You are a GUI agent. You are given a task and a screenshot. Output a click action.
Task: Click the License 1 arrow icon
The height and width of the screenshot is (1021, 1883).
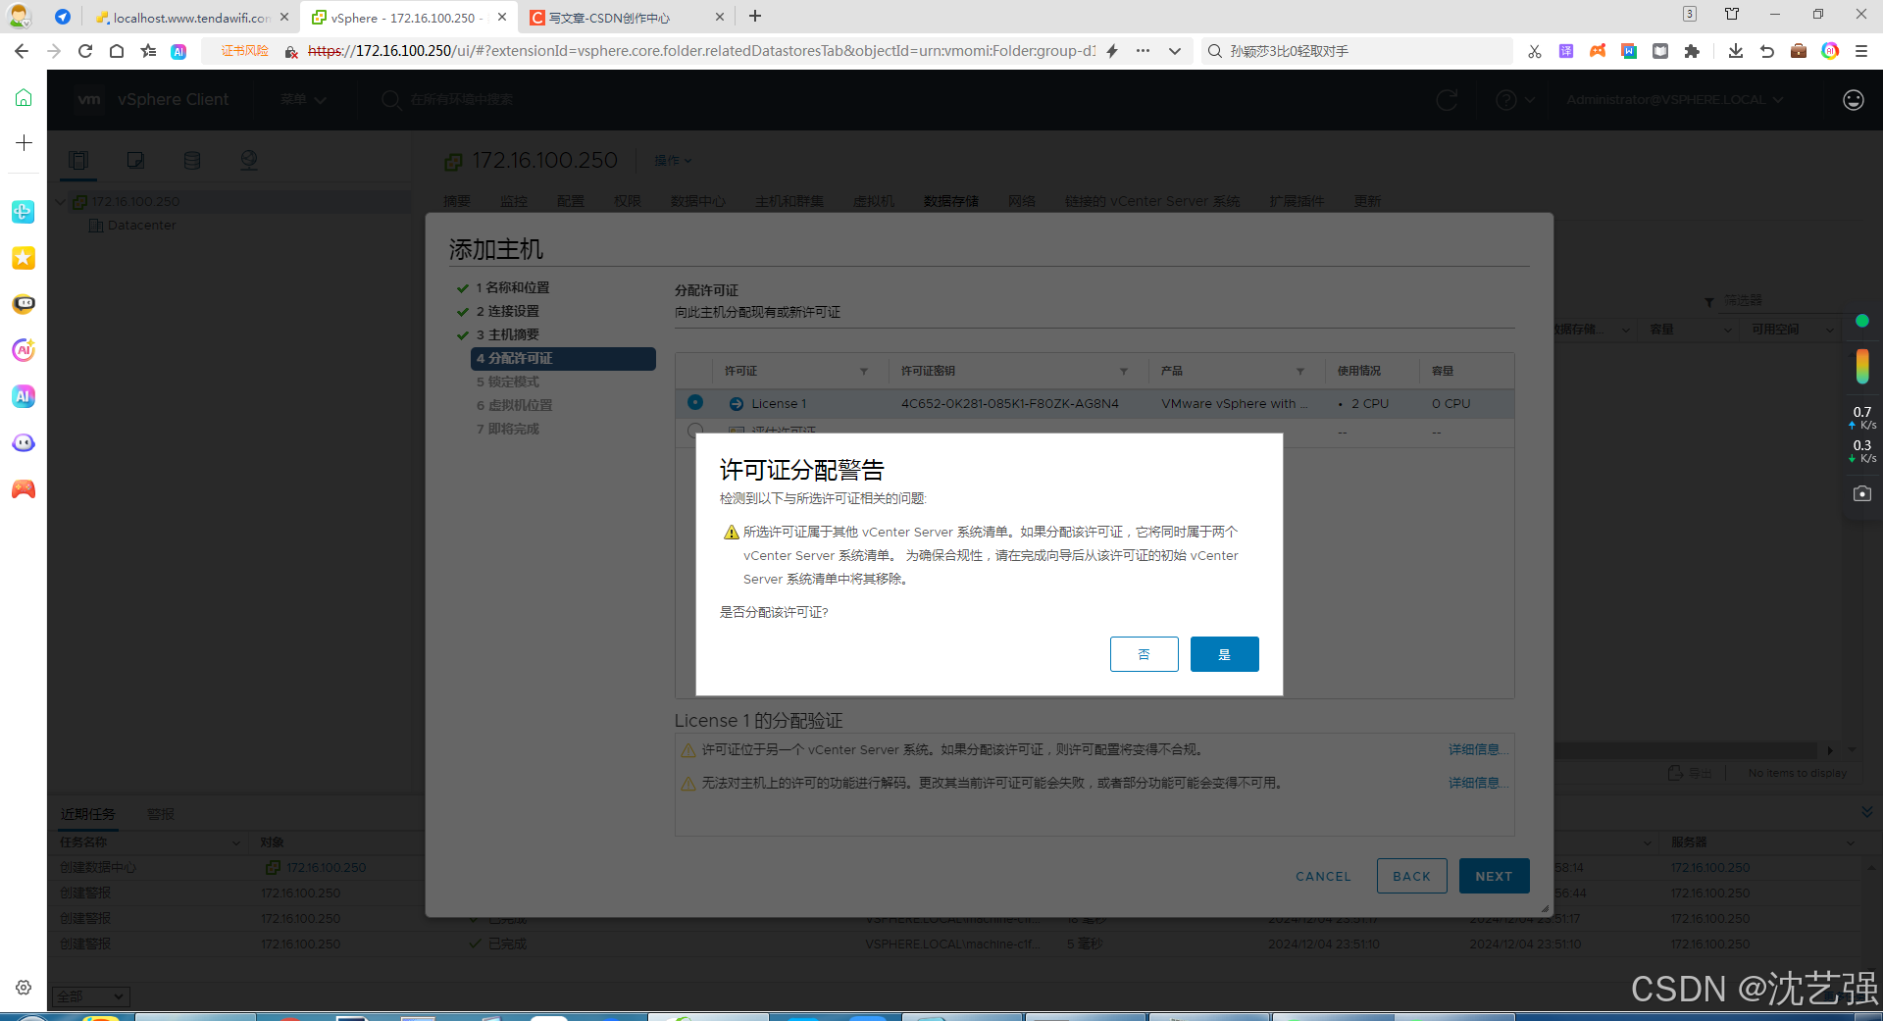(x=737, y=403)
